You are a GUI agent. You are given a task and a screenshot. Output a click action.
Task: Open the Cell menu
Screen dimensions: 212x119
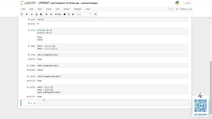click(57, 9)
